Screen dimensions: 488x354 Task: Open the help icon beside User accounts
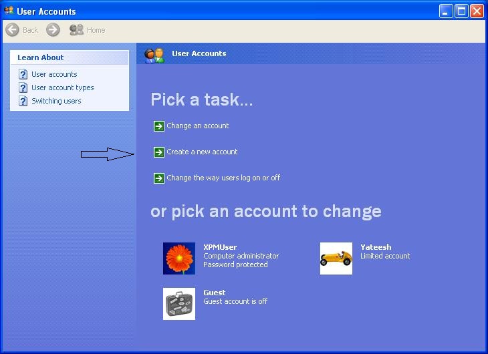(23, 74)
